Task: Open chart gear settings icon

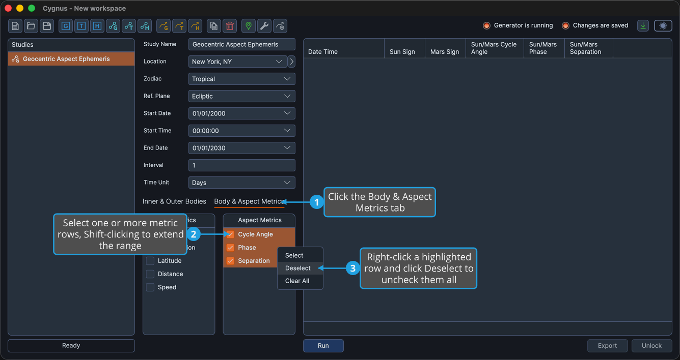Action: click(x=280, y=26)
